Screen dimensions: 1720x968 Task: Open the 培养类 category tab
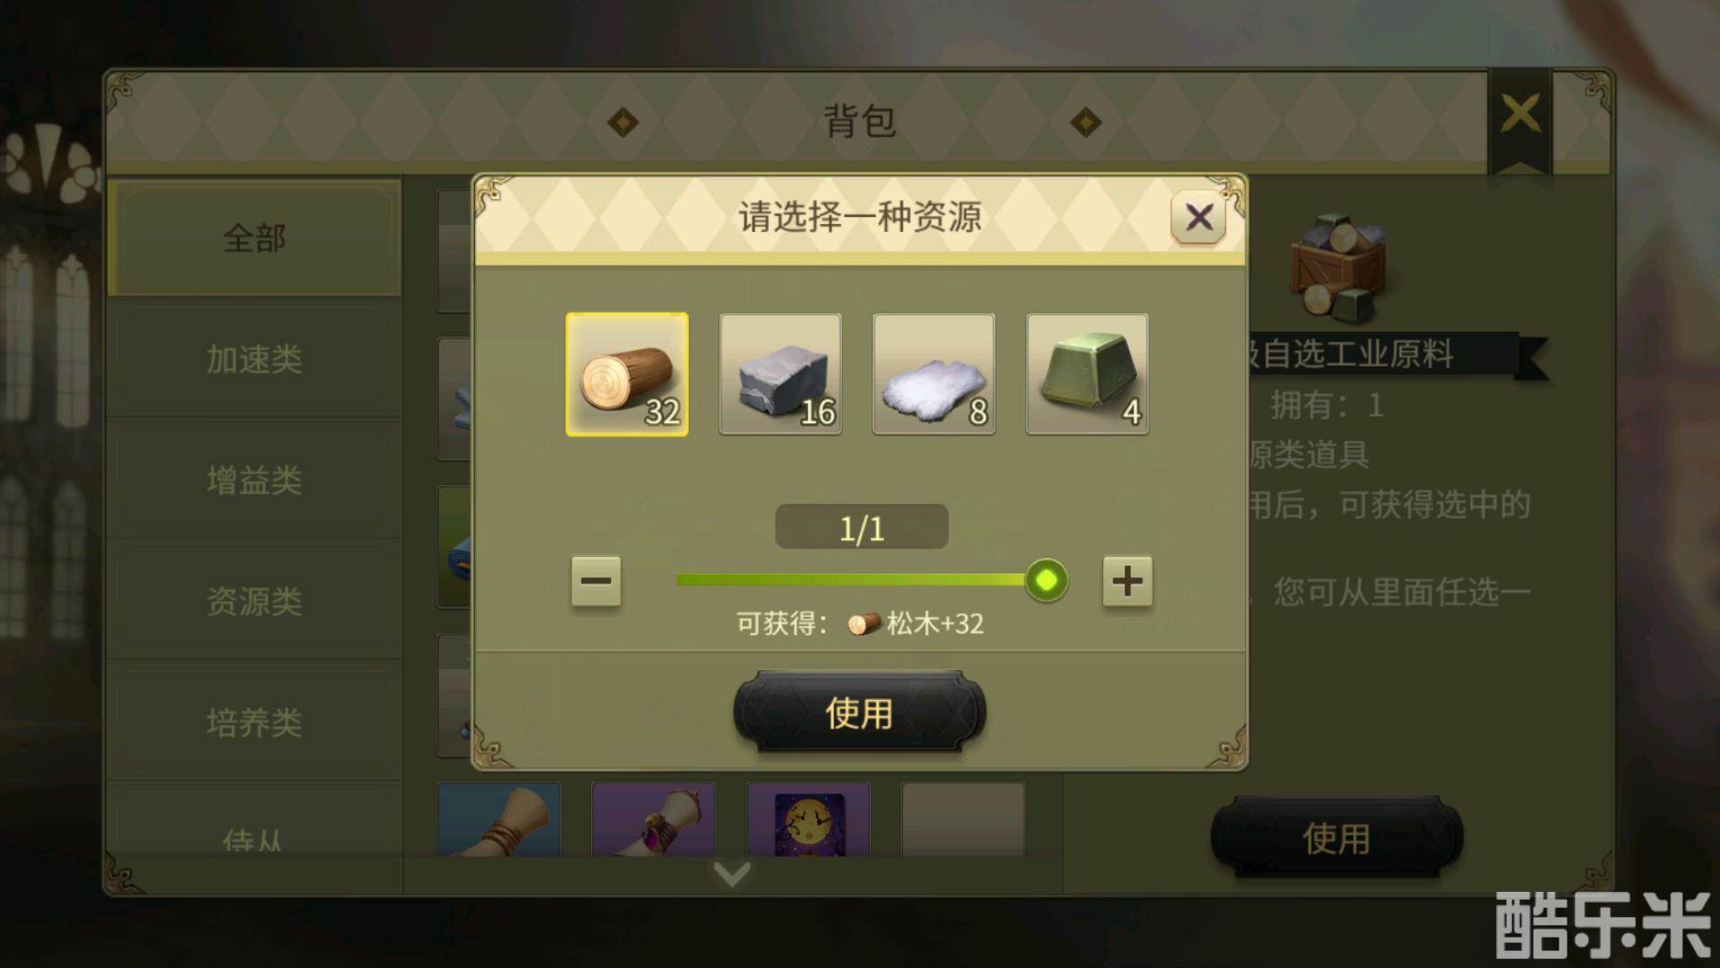pos(254,722)
